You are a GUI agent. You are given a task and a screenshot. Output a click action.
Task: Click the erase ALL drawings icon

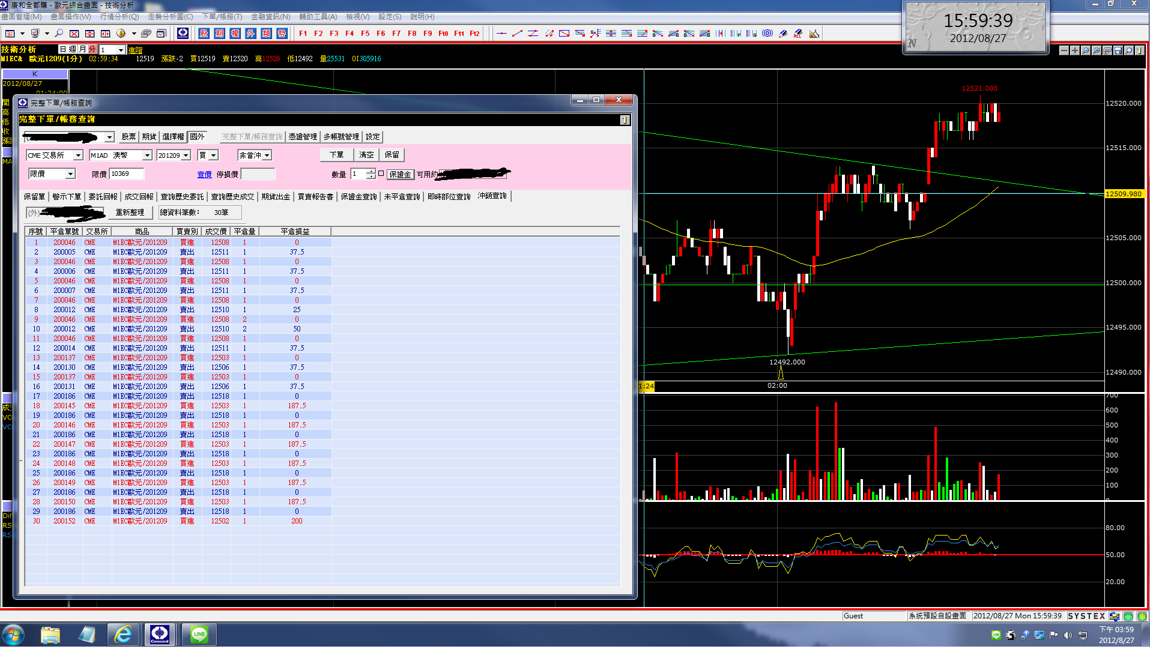click(x=799, y=34)
